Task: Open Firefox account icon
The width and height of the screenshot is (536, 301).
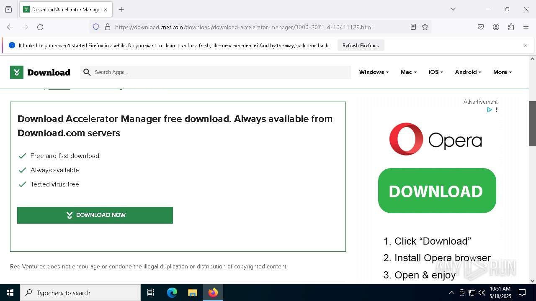Action: click(x=496, y=27)
